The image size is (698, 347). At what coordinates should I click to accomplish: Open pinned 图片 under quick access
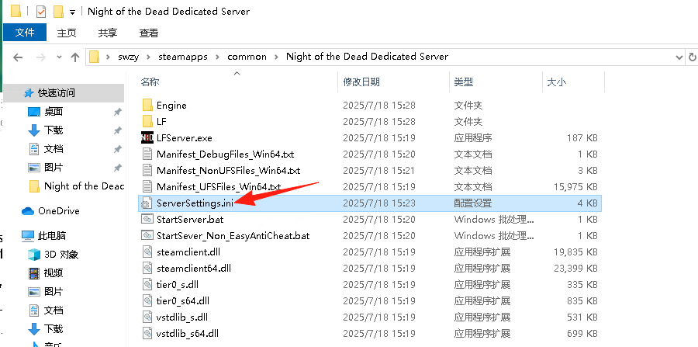(x=54, y=168)
